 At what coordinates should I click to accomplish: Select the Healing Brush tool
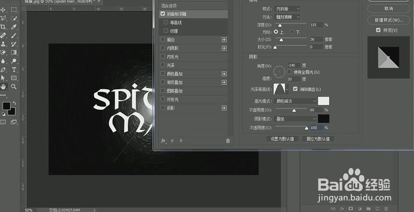click(3, 35)
